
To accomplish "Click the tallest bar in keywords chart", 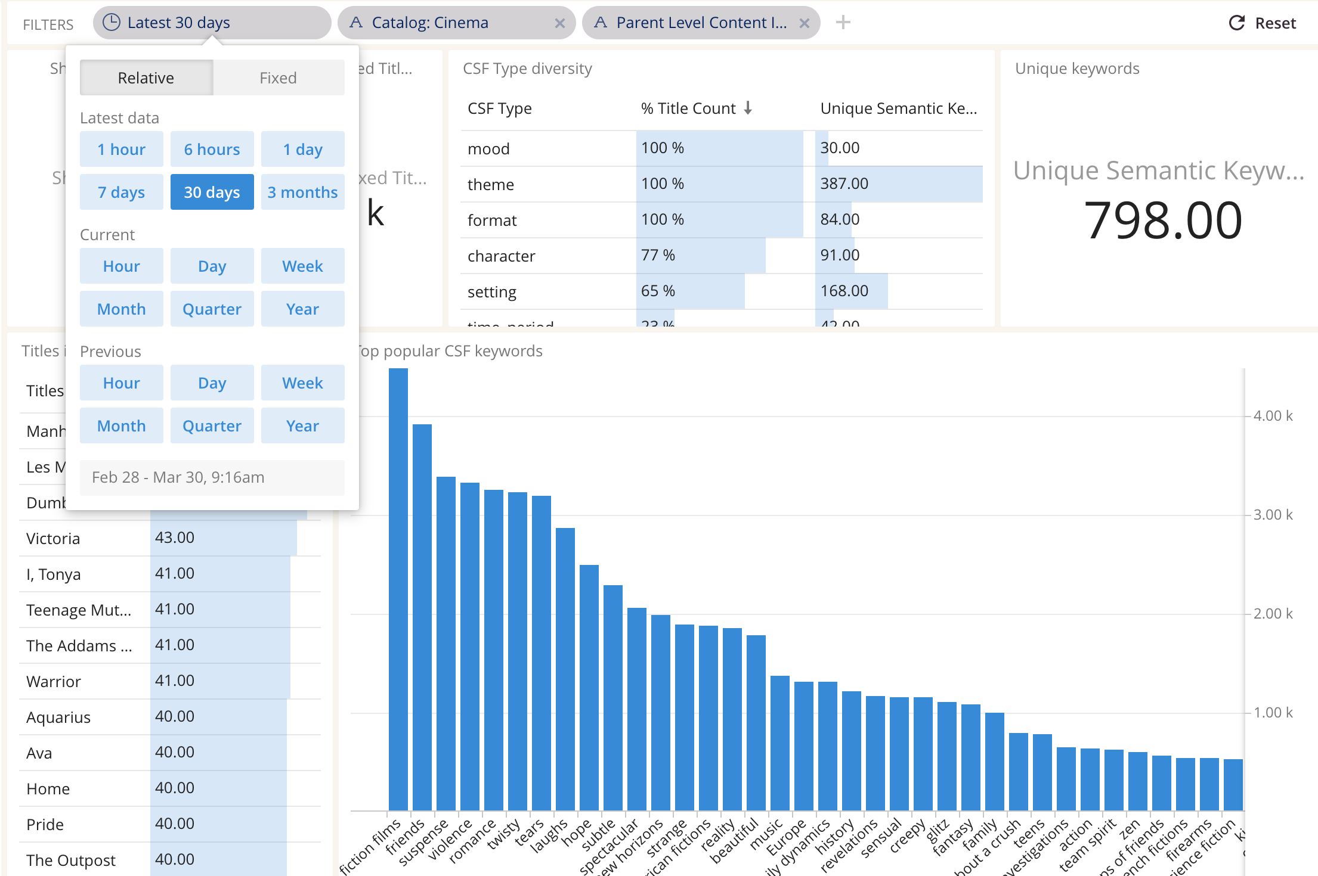I will tap(398, 589).
